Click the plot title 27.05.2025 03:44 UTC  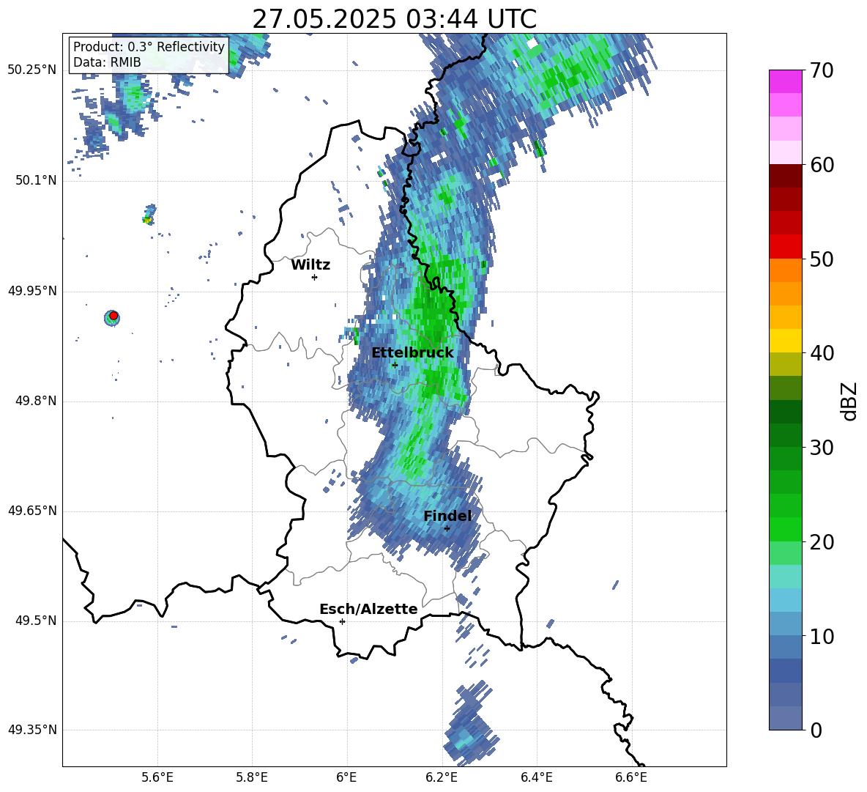[x=394, y=19]
